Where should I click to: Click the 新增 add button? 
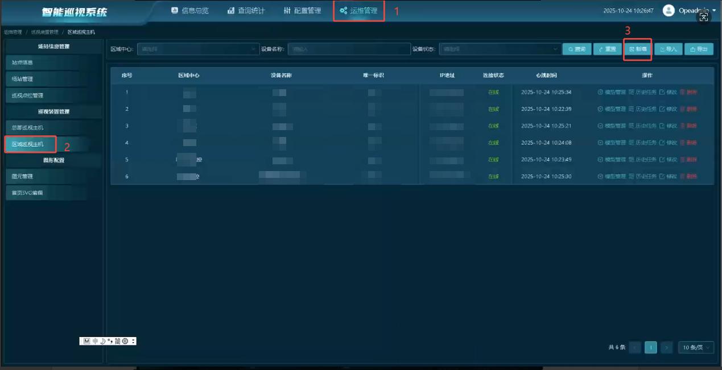[x=637, y=49]
